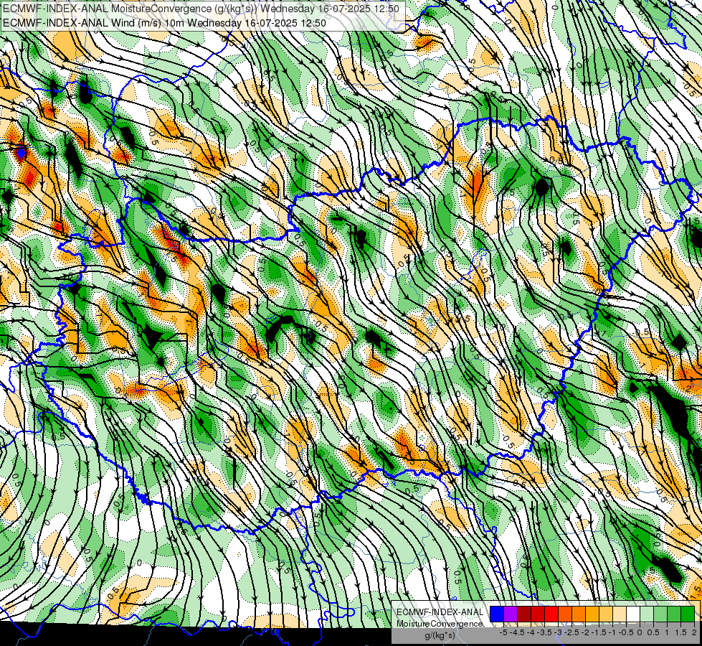The height and width of the screenshot is (646, 702).
Task: Click the purple legend swatch
Action: point(511,614)
